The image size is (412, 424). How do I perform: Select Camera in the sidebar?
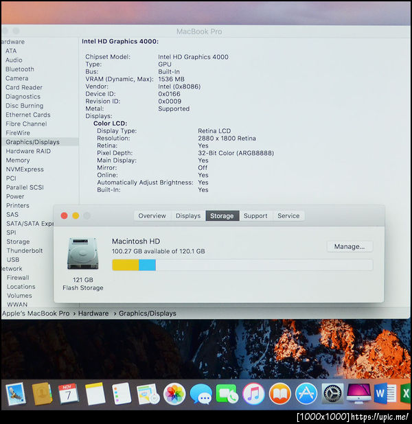tap(16, 78)
